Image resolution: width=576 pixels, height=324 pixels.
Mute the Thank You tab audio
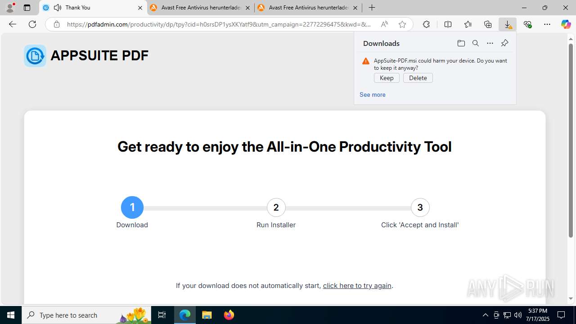click(x=58, y=8)
